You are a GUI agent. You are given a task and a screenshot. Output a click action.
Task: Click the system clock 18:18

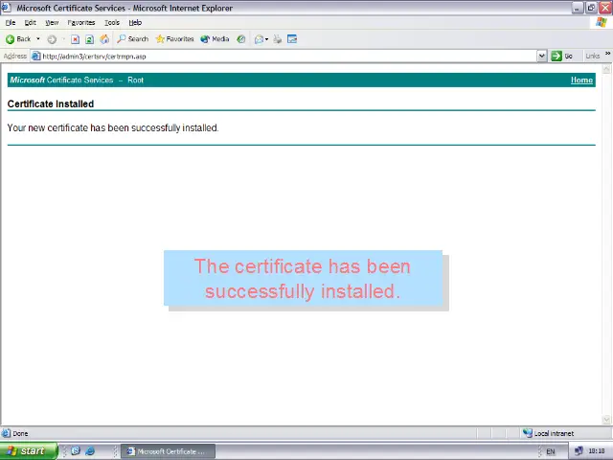coord(597,451)
